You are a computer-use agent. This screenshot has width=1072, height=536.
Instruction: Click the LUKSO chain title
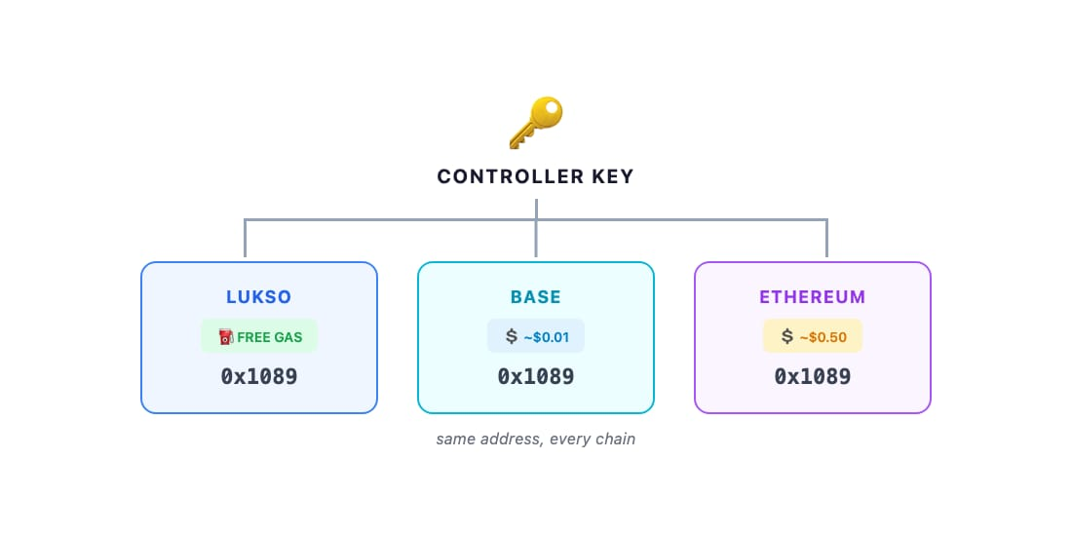point(259,296)
